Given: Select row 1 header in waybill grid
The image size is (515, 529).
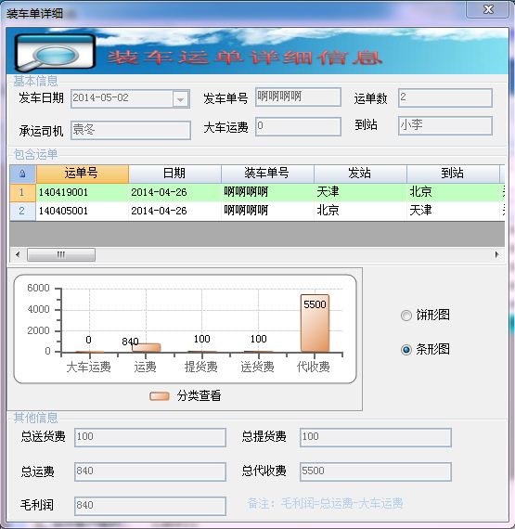Looking at the screenshot, I should click(22, 193).
